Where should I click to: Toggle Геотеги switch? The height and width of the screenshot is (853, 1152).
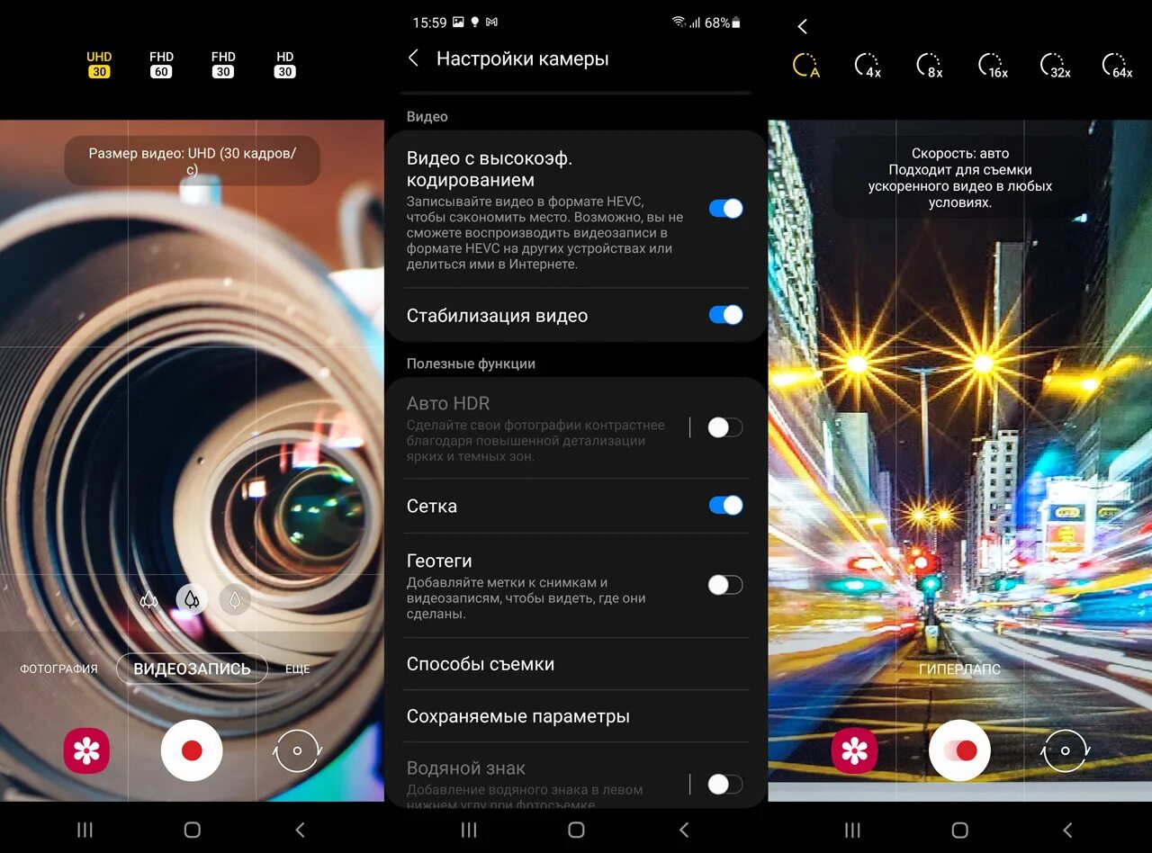pos(725,585)
